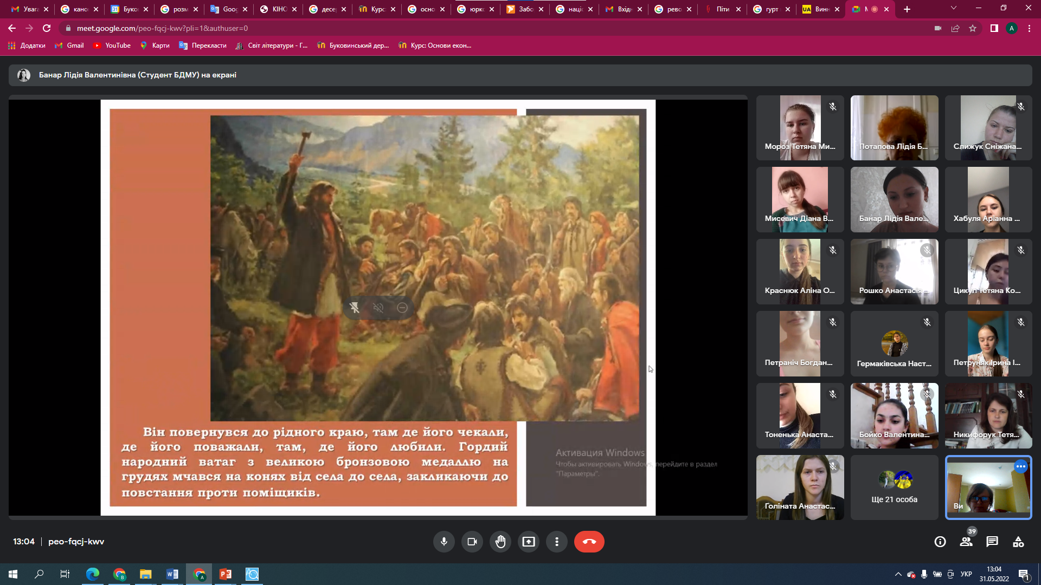Raise hand with the hand icon
The image size is (1041, 585).
click(x=500, y=542)
